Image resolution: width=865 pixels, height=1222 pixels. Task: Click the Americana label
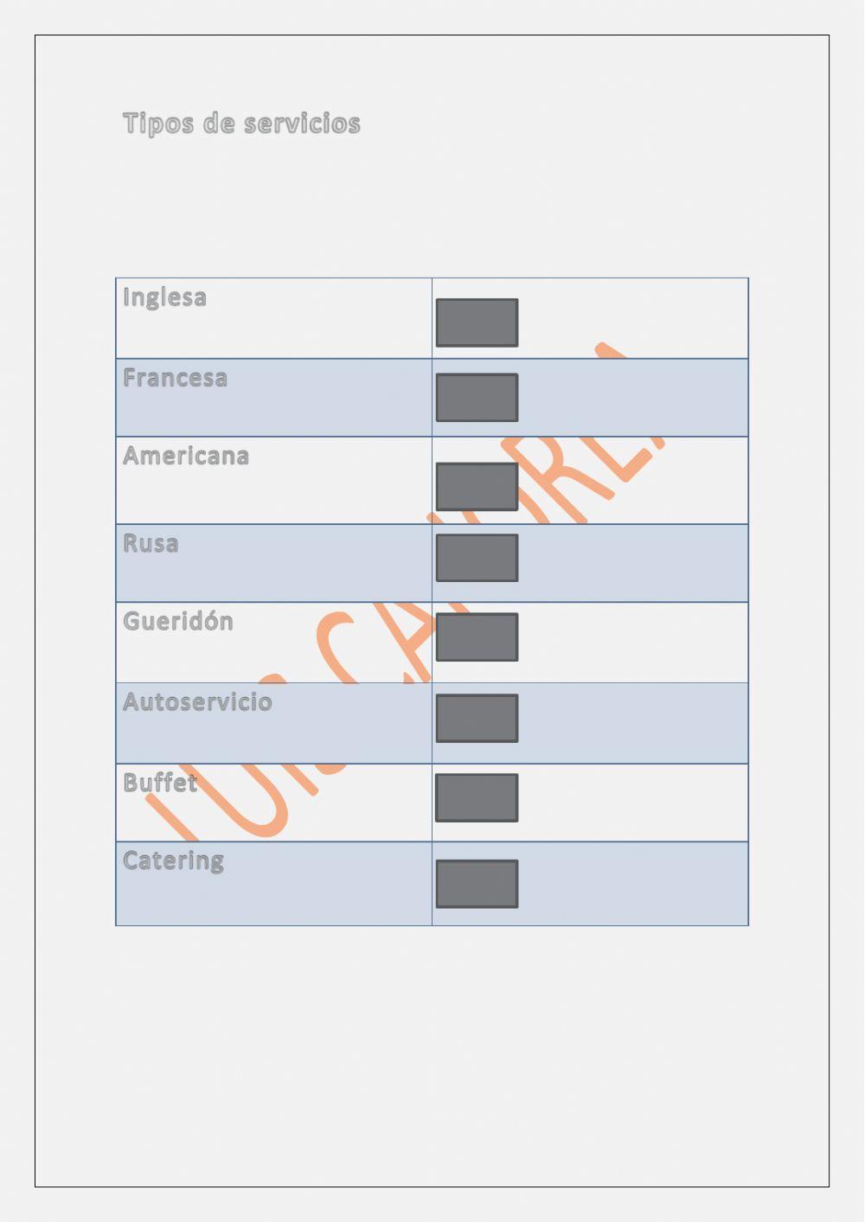[186, 456]
